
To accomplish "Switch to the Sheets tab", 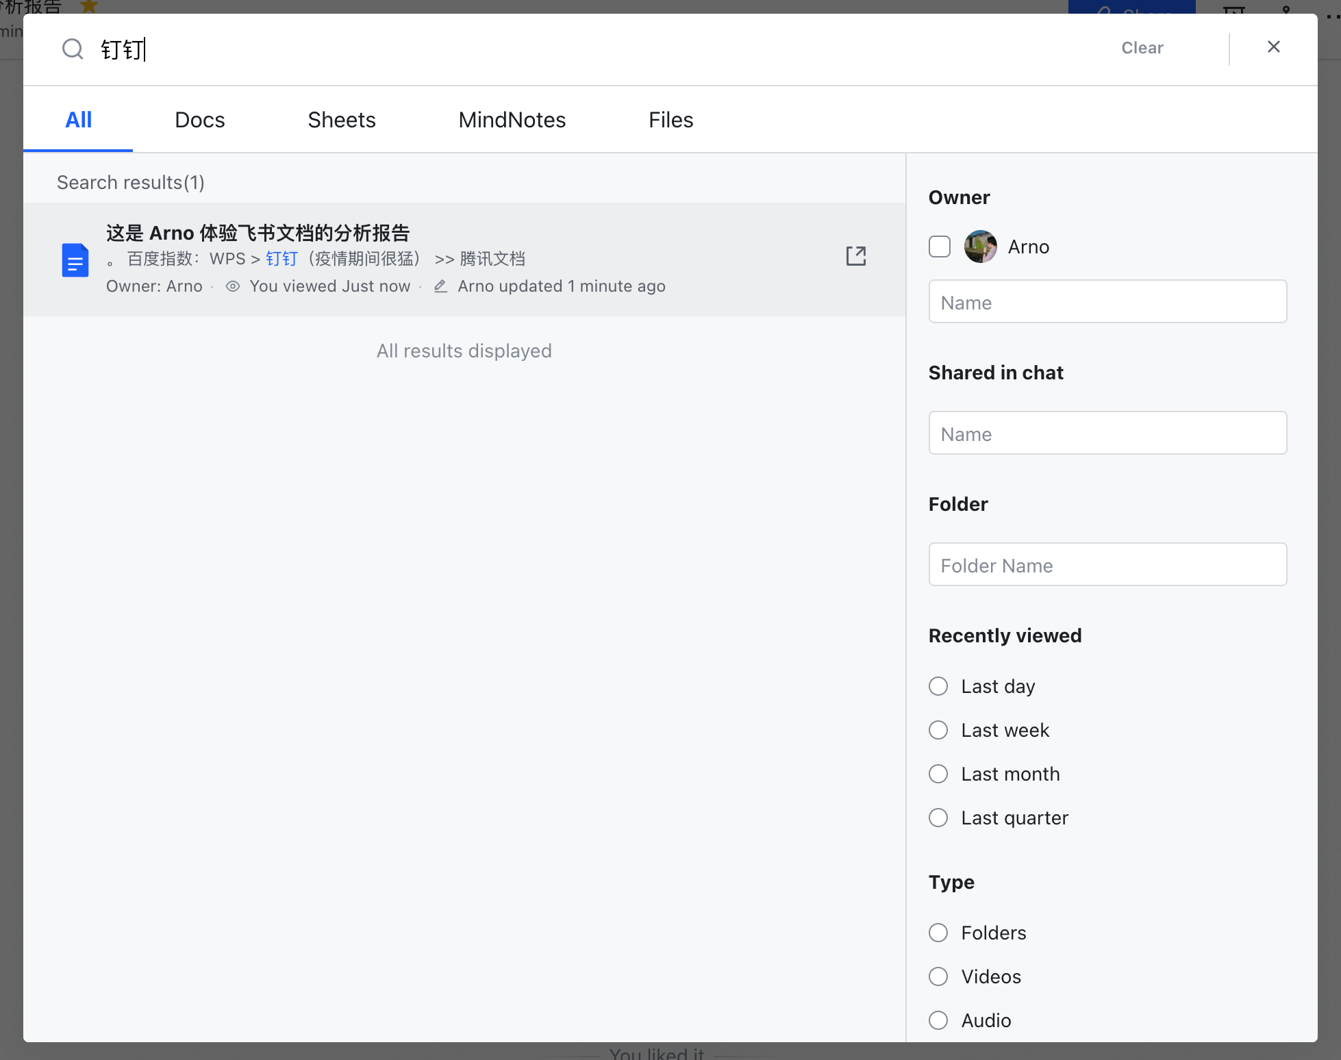I will tap(341, 120).
